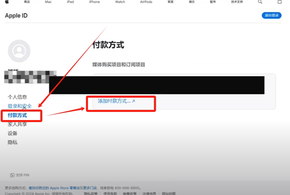
Task: Select 隐私 in the sidebar
Action: (x=13, y=142)
